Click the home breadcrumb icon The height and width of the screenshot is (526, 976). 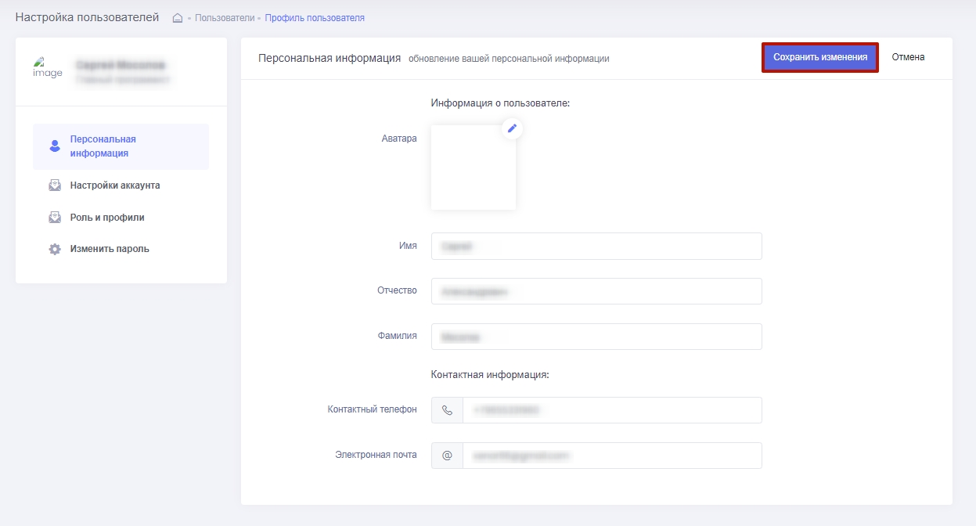[x=178, y=18]
